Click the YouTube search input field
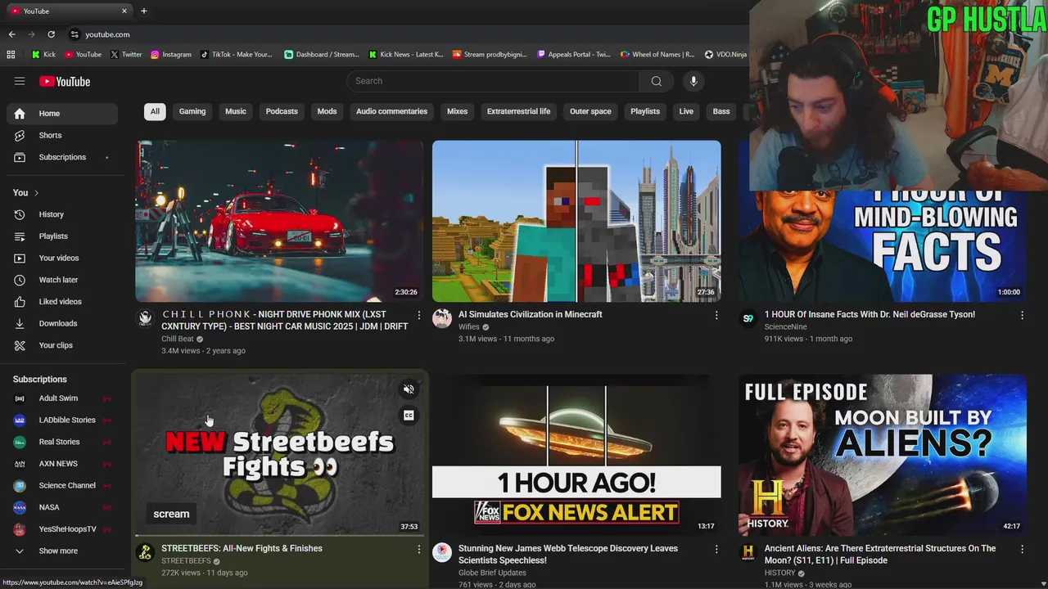This screenshot has height=589, width=1048. [x=493, y=81]
